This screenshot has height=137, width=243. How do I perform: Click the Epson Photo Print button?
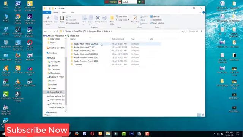[x=73, y=36]
